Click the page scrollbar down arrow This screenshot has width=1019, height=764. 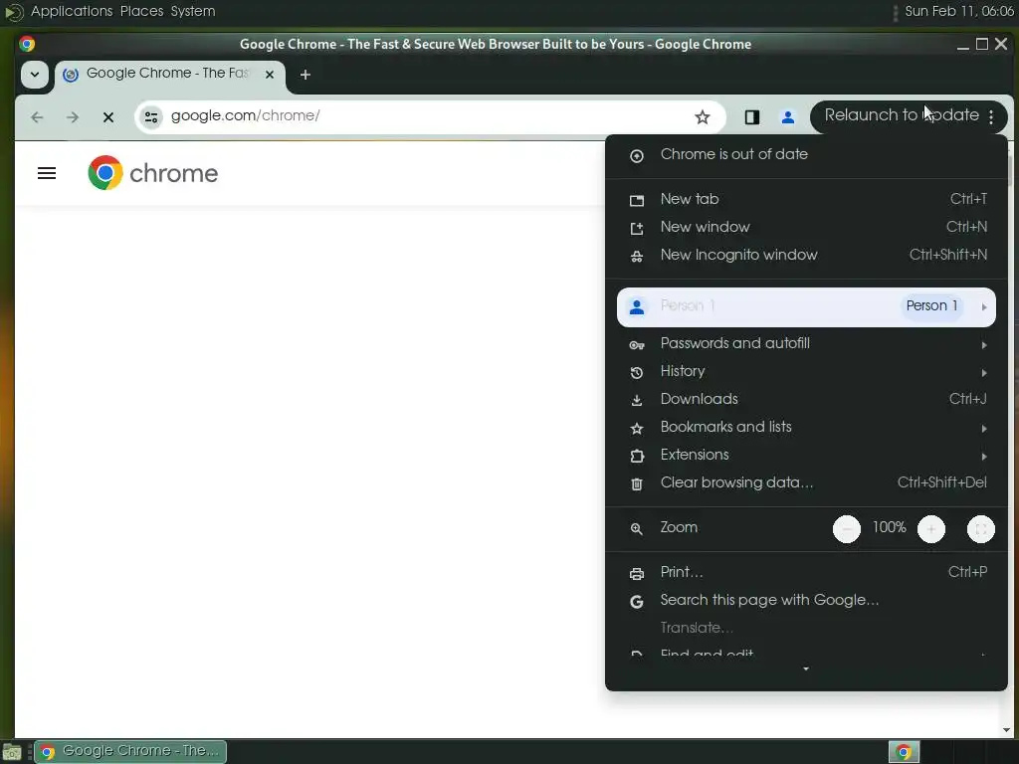coord(1007,730)
